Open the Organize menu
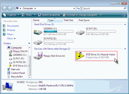This screenshot has height=94, width=129. pos(11,15)
